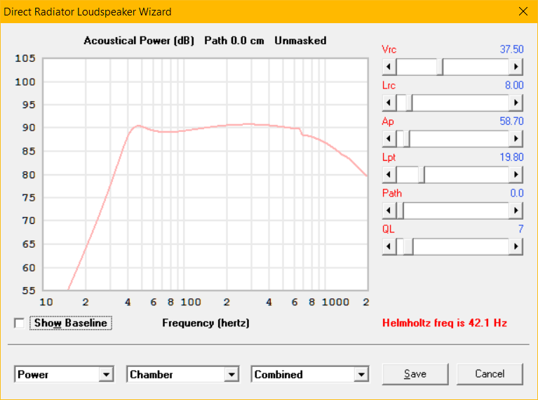Click the Show Baseline label text
The width and height of the screenshot is (538, 400).
pyautogui.click(x=71, y=323)
